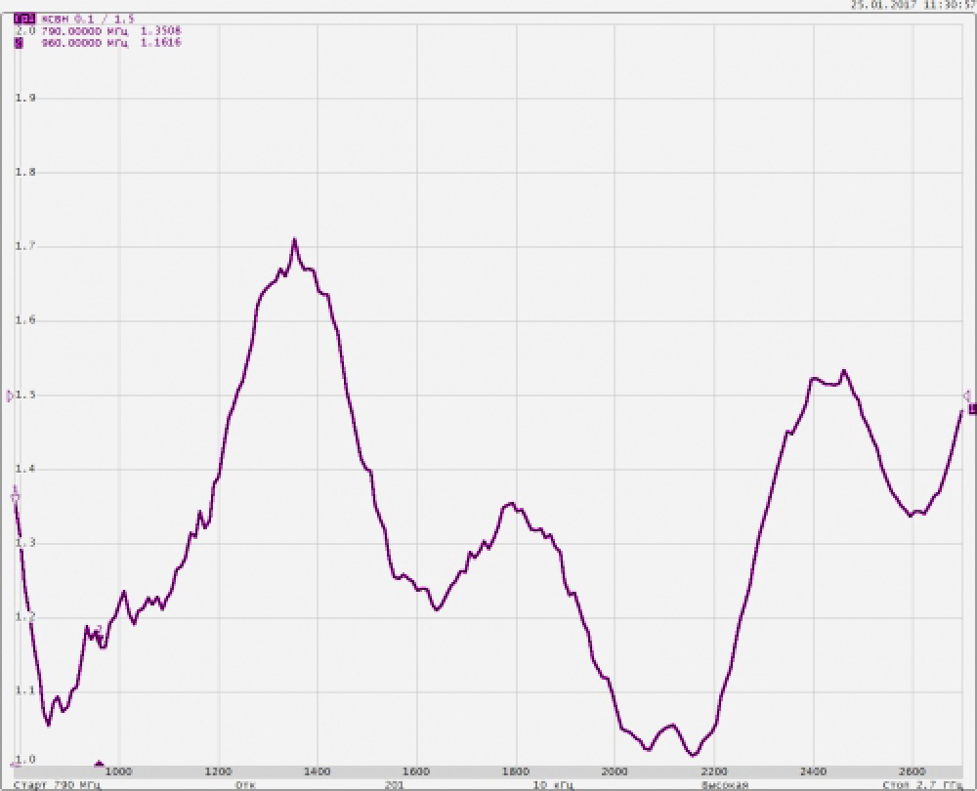The width and height of the screenshot is (977, 791).
Task: Click the purple trace indicator at the right edge
Action: 973,409
